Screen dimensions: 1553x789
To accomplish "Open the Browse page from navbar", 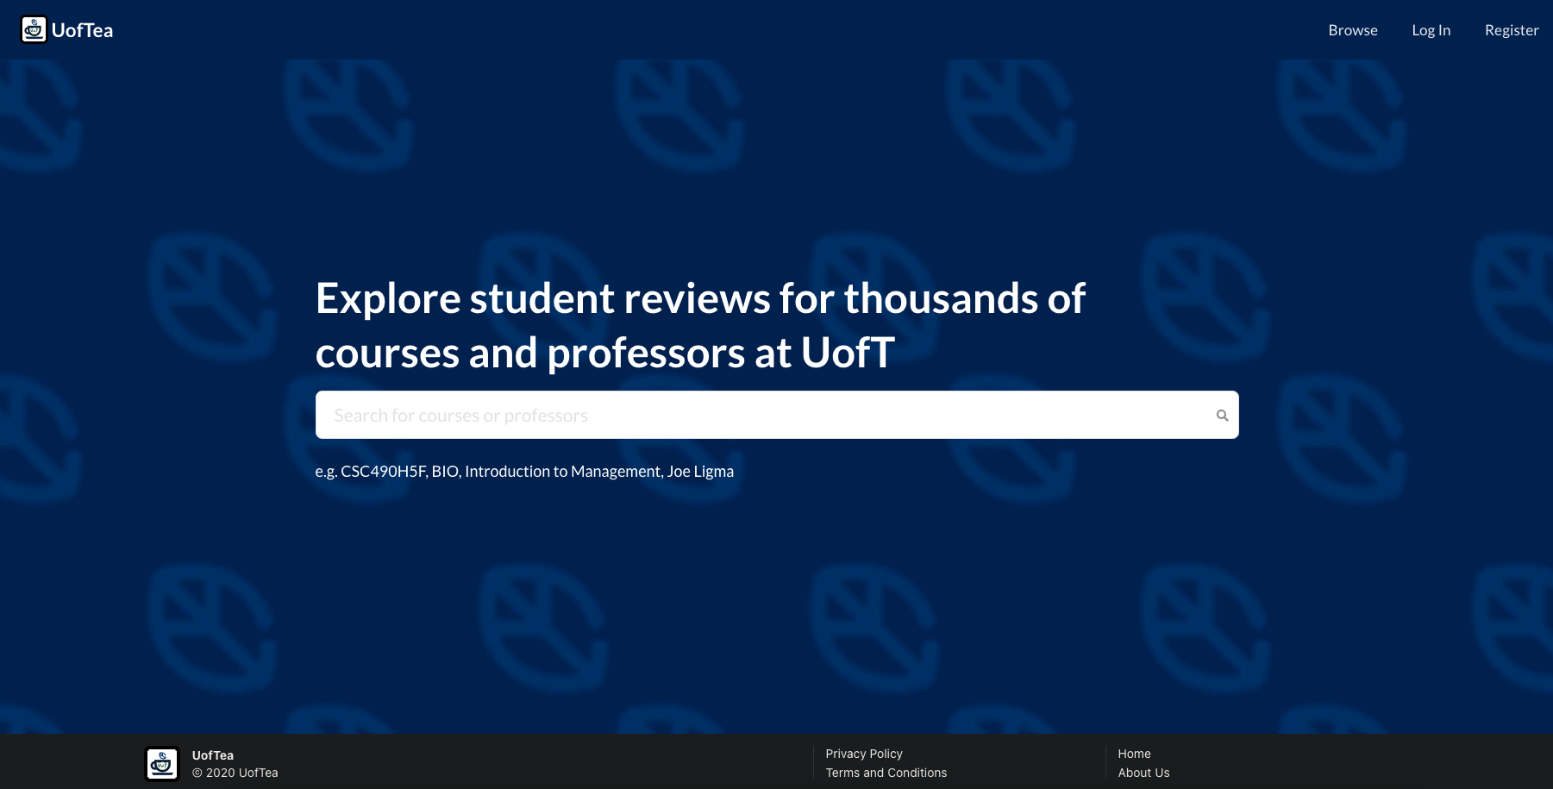I will pos(1353,30).
